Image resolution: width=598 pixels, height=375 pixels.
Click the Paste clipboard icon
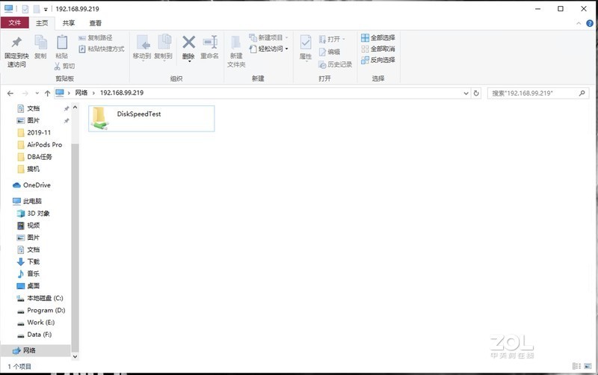point(62,43)
